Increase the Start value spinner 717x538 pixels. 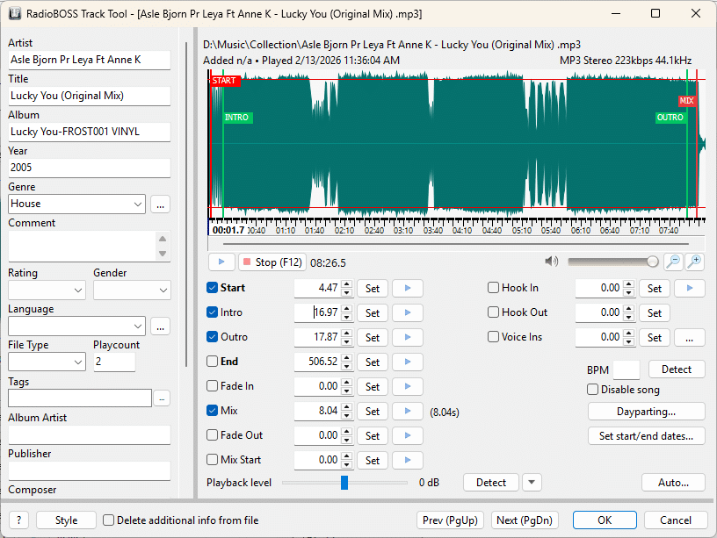click(347, 284)
